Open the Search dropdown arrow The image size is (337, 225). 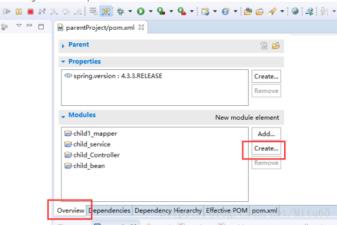tap(282, 11)
